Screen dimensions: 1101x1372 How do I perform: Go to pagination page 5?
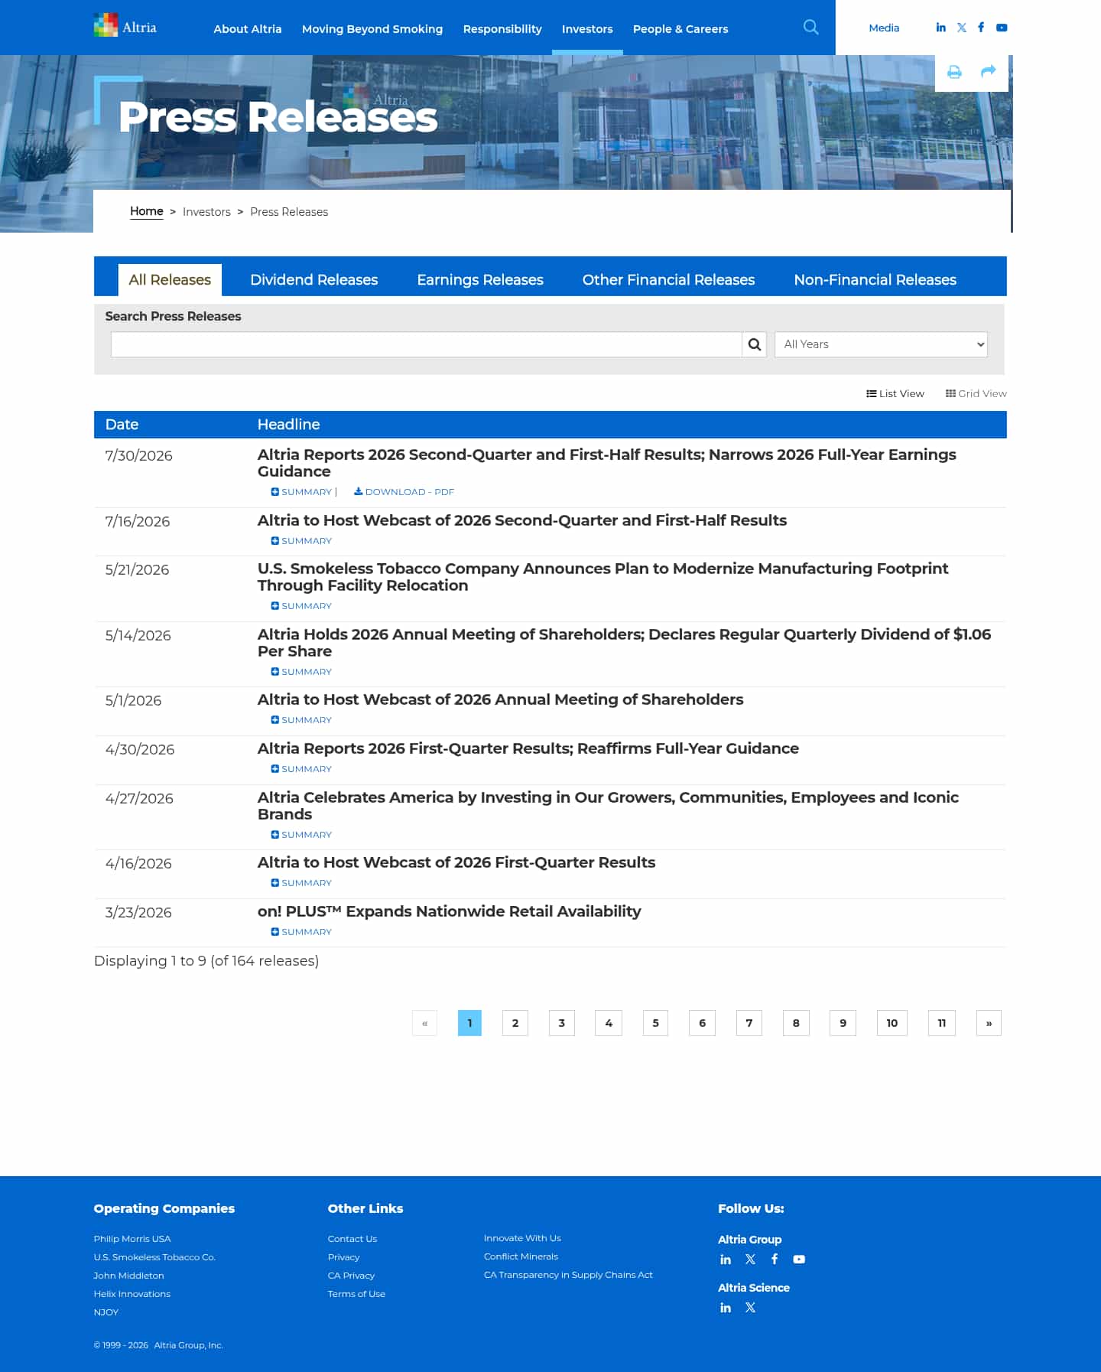(x=655, y=1023)
